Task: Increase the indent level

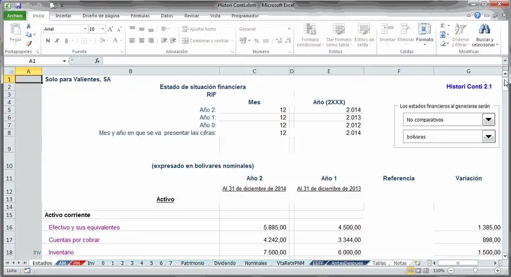Action: click(x=173, y=41)
